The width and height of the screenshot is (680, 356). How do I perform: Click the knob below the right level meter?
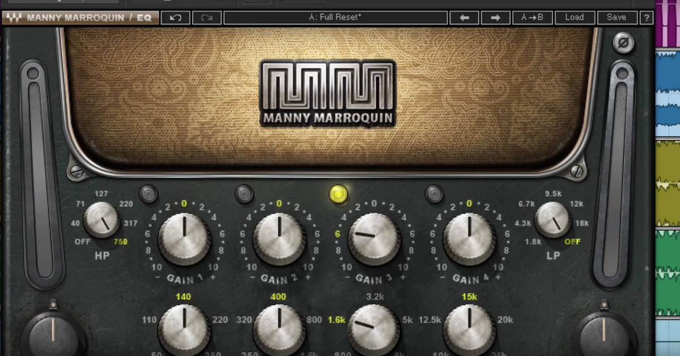(x=604, y=334)
